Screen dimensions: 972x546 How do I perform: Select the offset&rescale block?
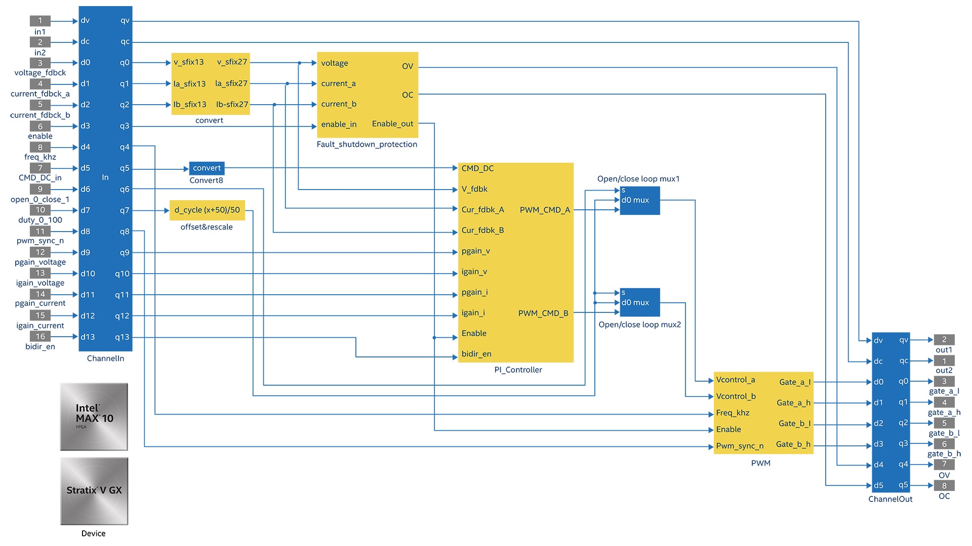(x=208, y=209)
